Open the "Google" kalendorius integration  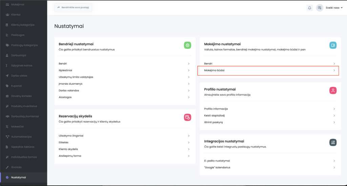click(218, 167)
